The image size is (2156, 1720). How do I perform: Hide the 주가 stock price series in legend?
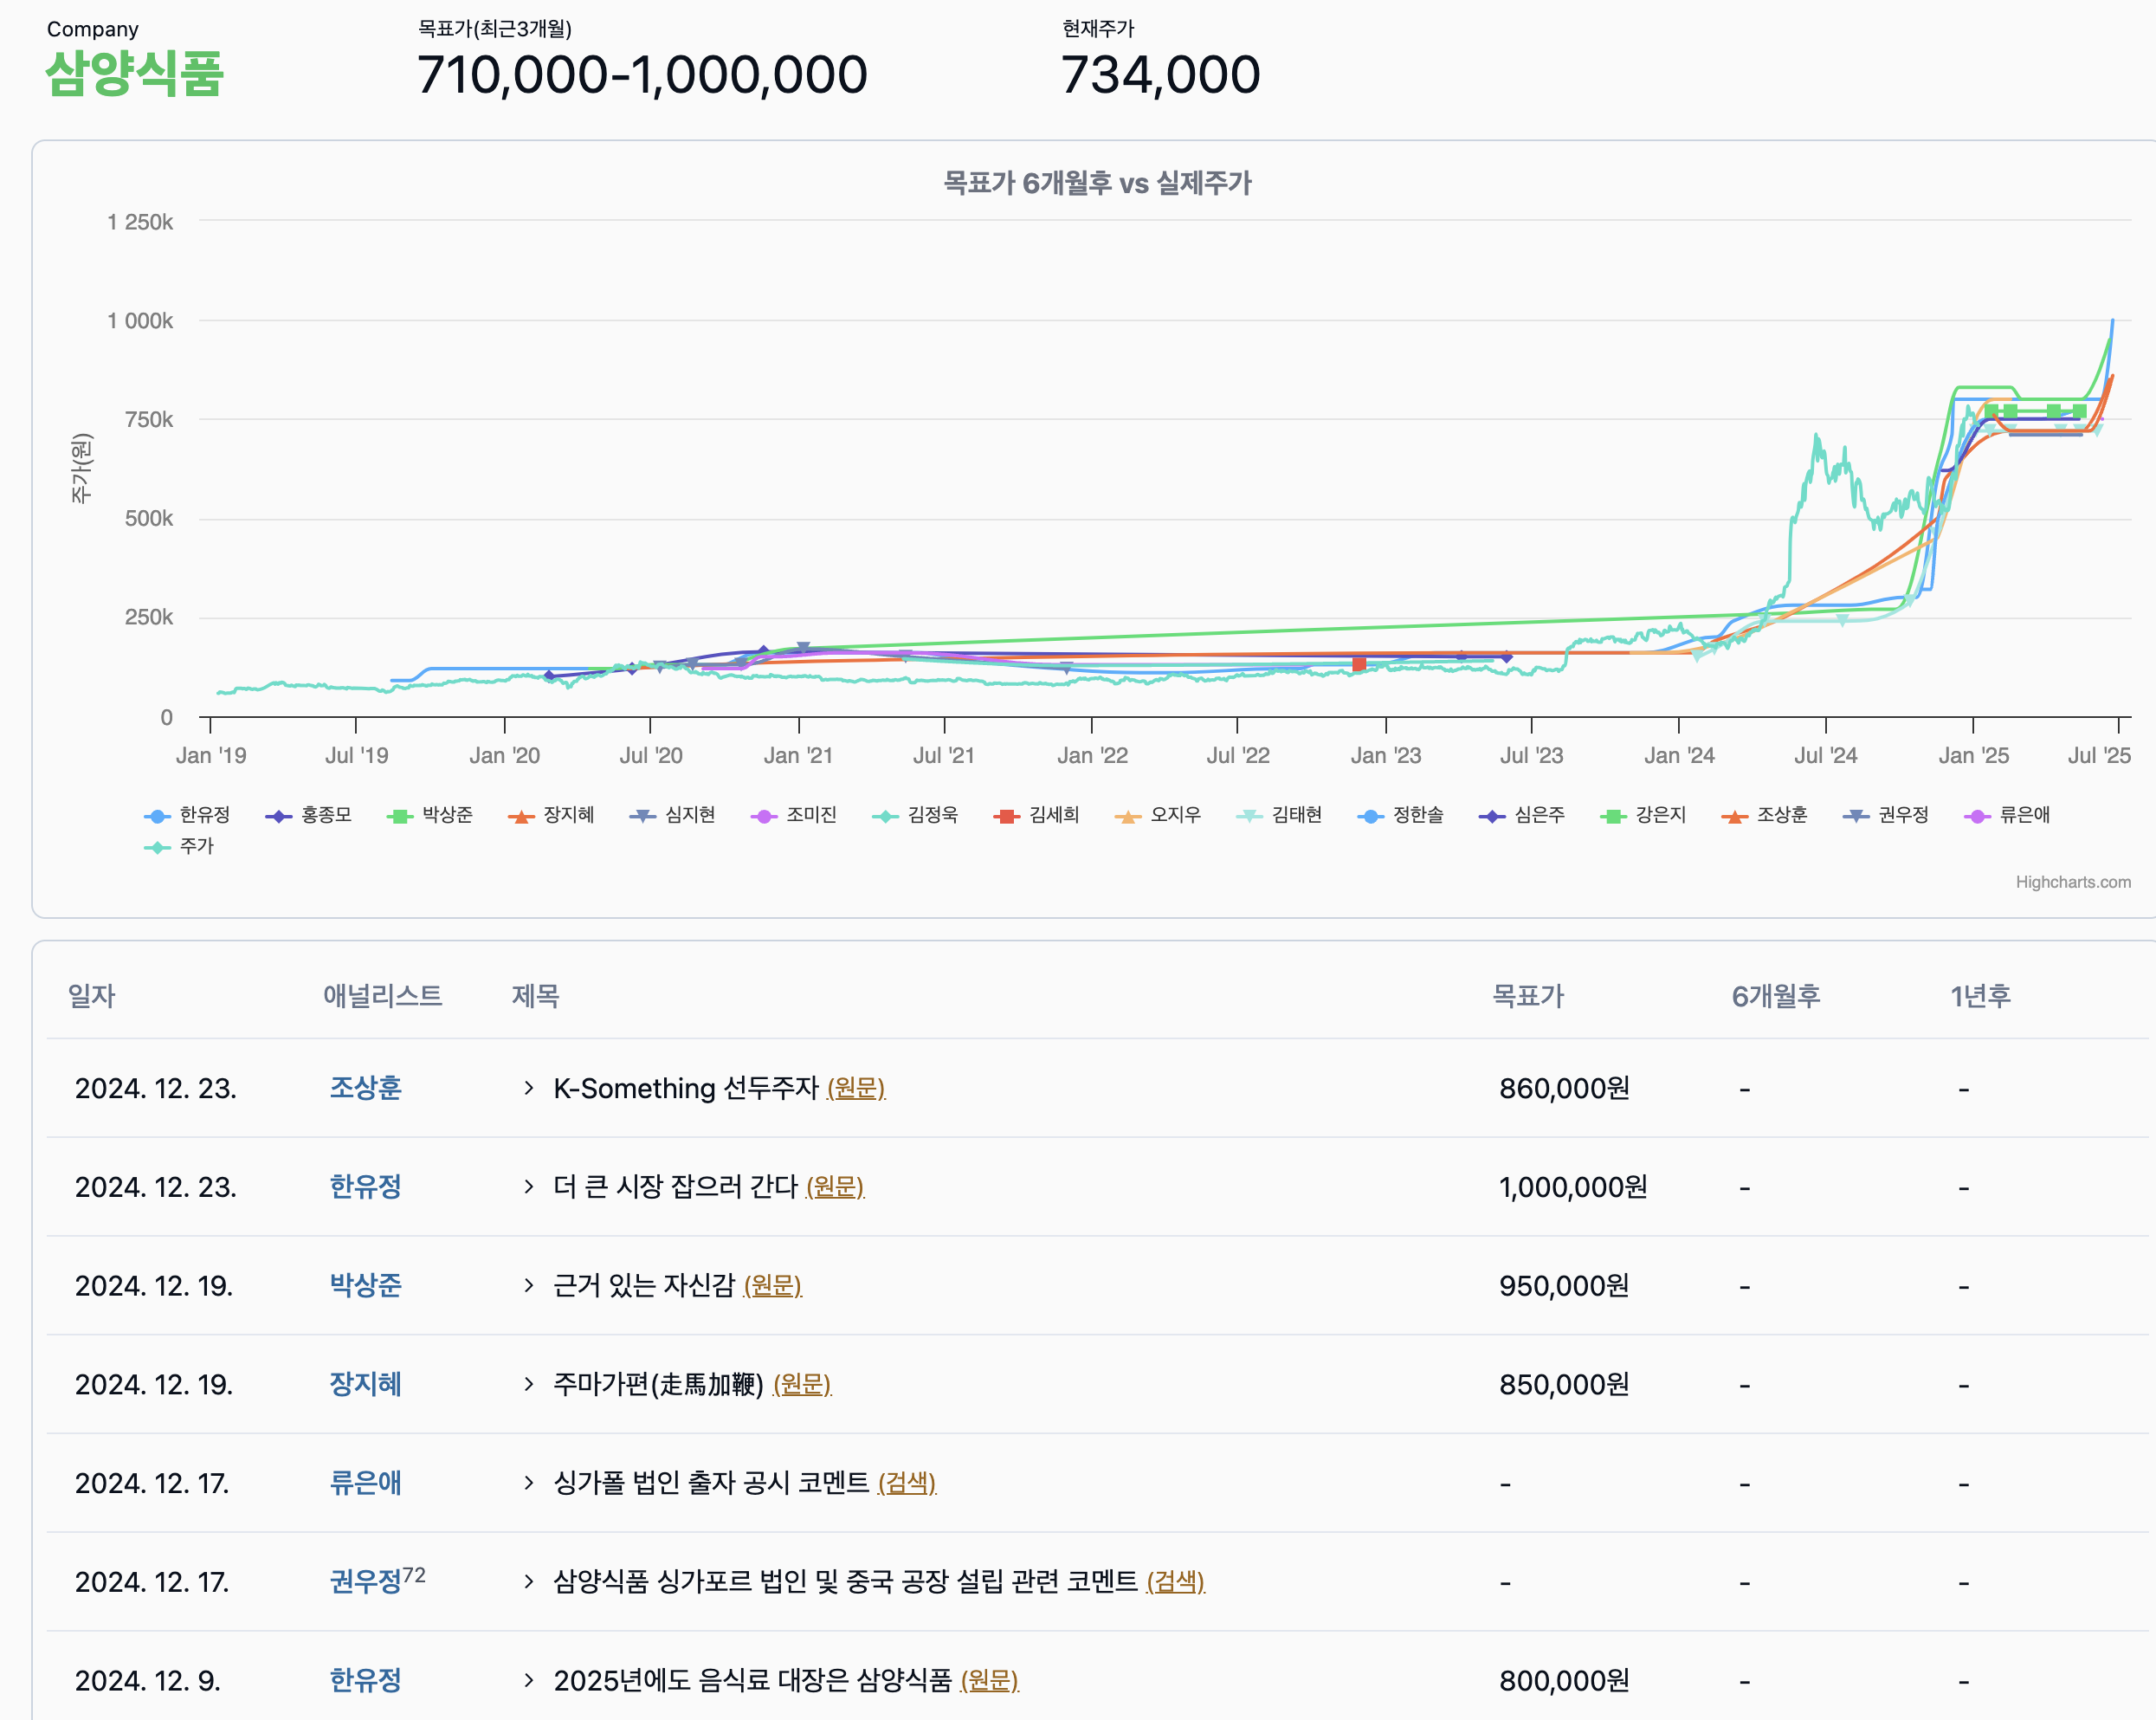180,846
